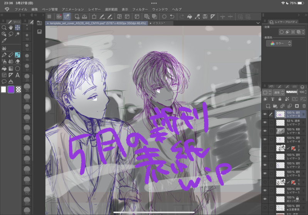Viewport: 308px width, 215px height.
Task: Hide レイヤー 7 with eye icon
Action: point(265,123)
